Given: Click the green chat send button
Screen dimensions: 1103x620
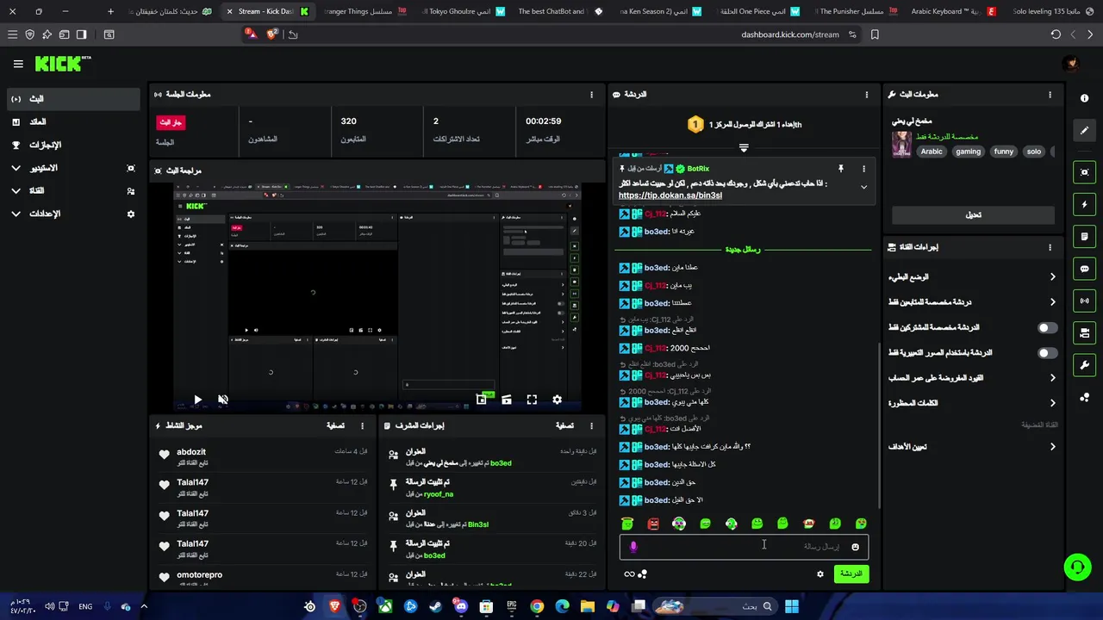Looking at the screenshot, I should (x=851, y=573).
